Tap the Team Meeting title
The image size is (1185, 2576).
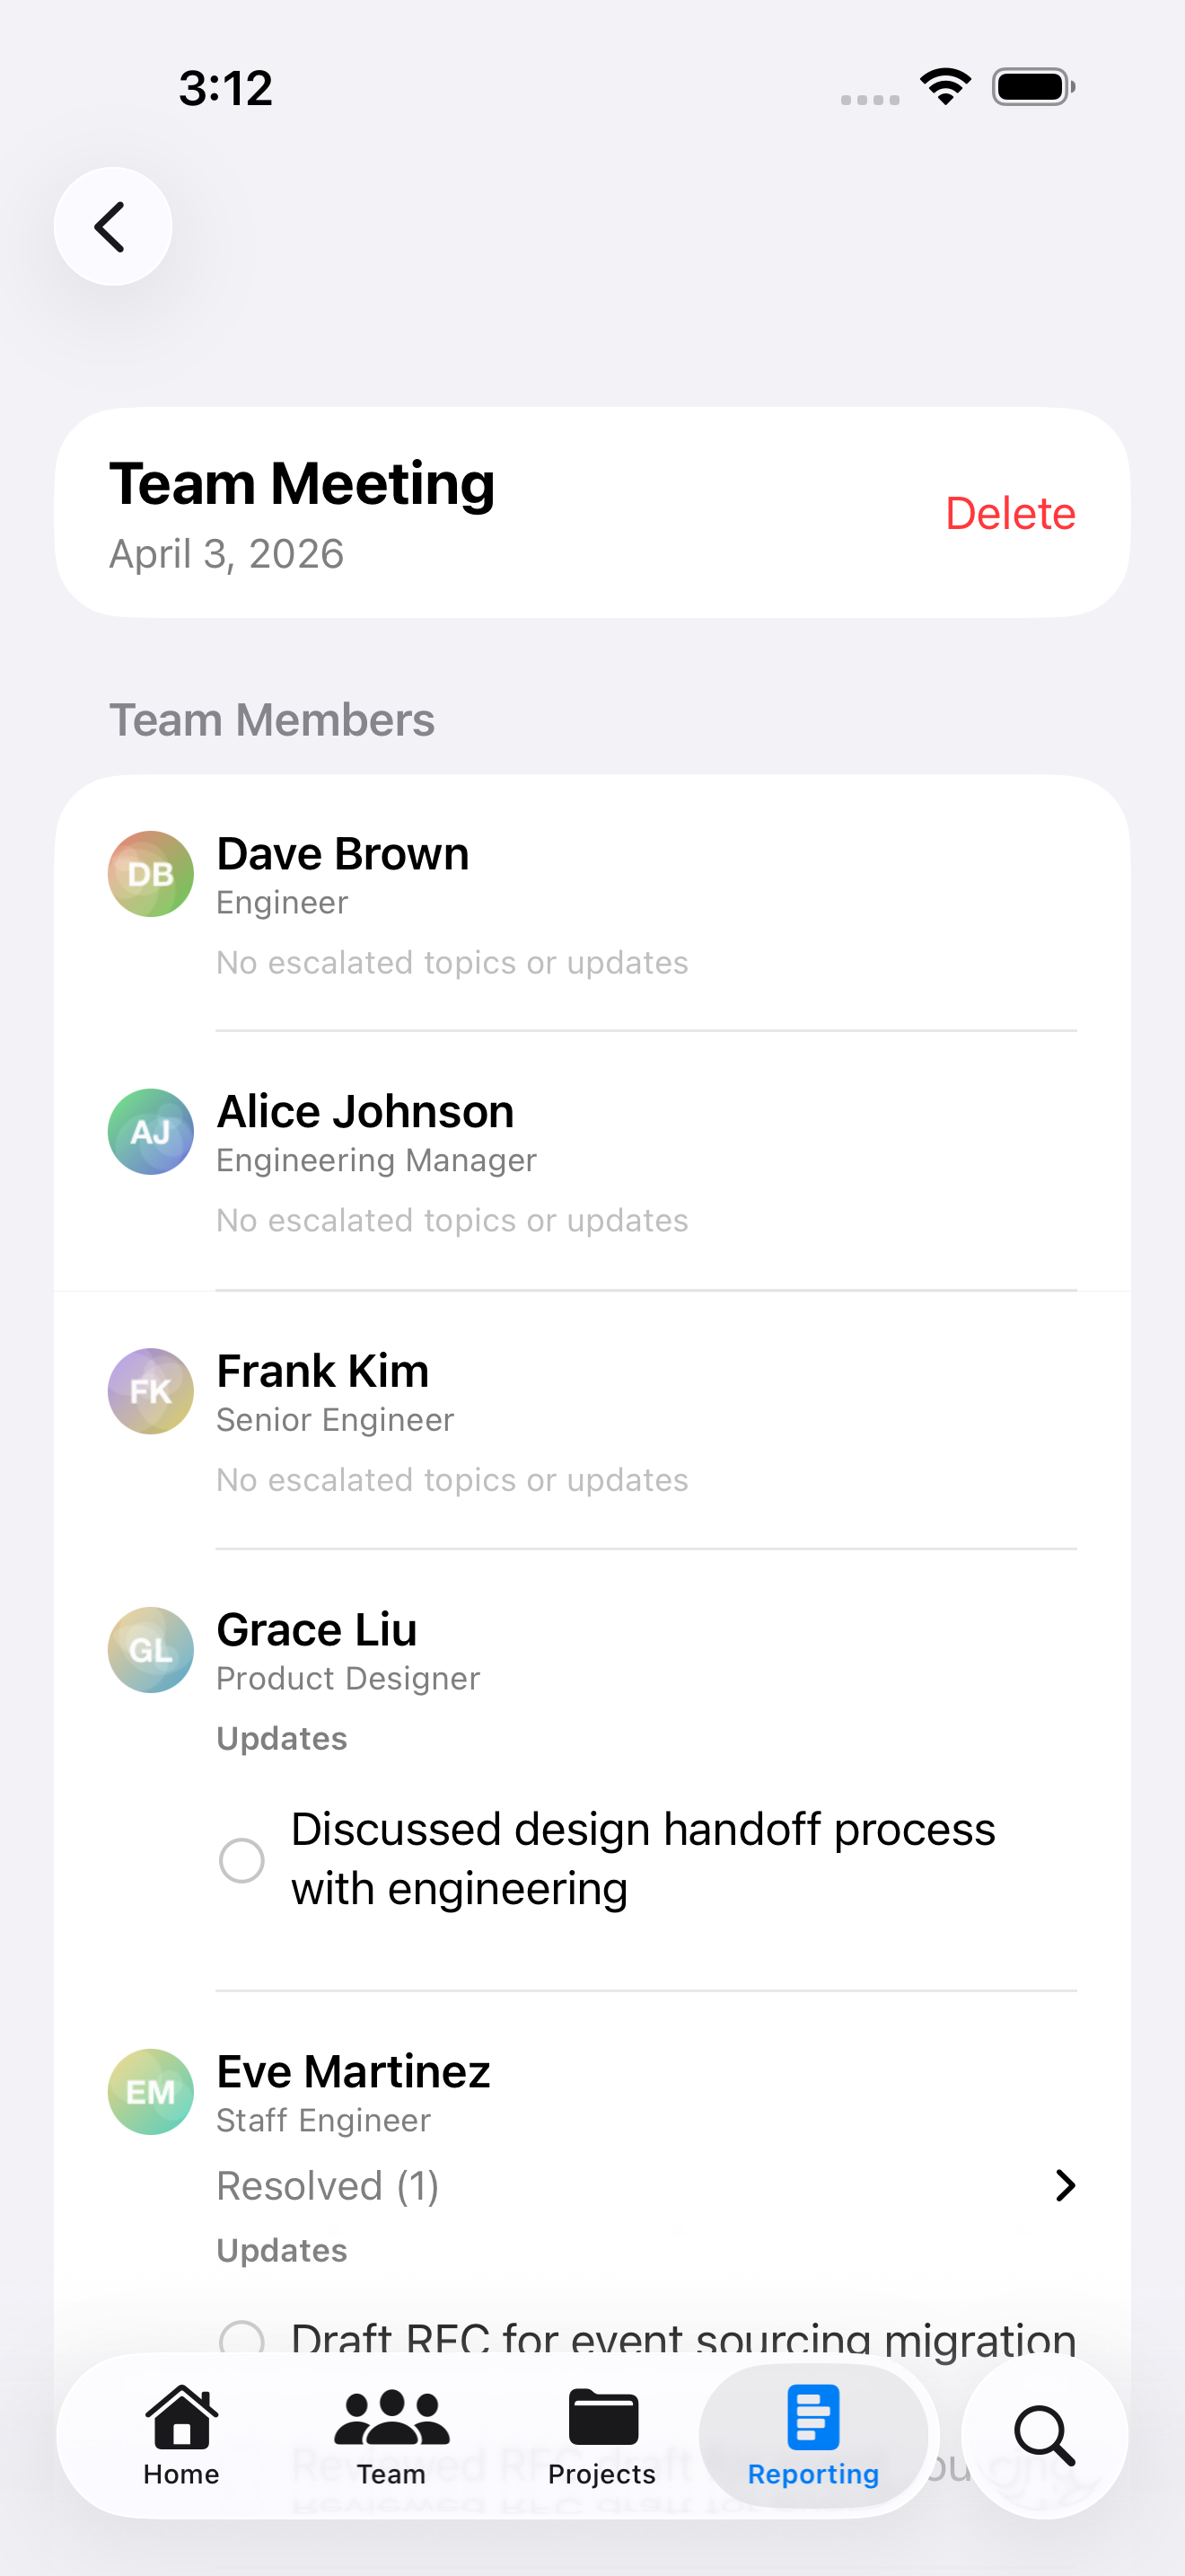[x=302, y=484]
